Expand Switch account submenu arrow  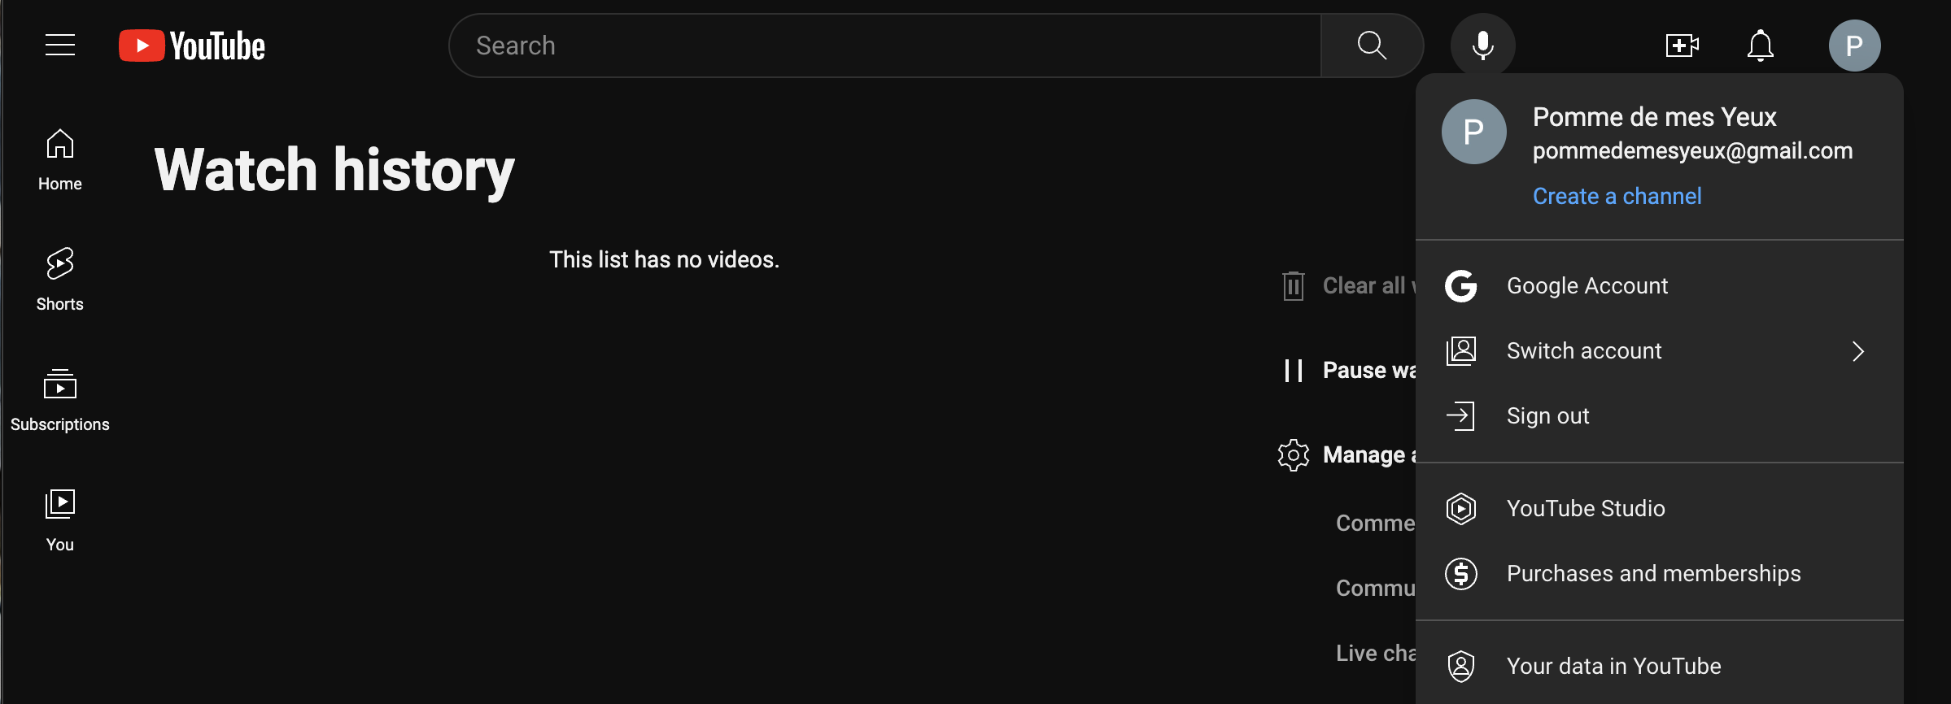[1857, 351]
